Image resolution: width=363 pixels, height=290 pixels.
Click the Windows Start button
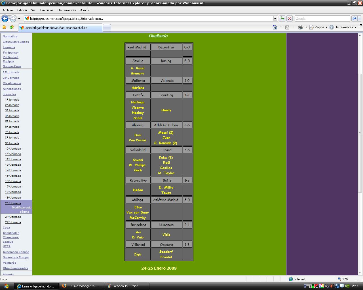coord(6,286)
